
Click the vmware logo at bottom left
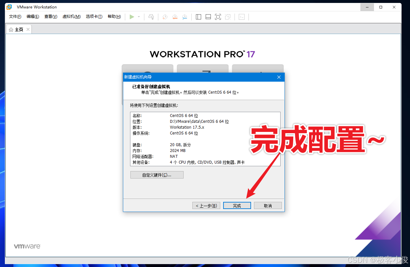click(x=27, y=246)
